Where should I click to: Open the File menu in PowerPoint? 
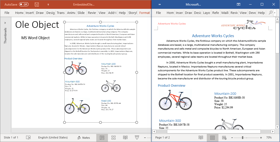pos(7,13)
